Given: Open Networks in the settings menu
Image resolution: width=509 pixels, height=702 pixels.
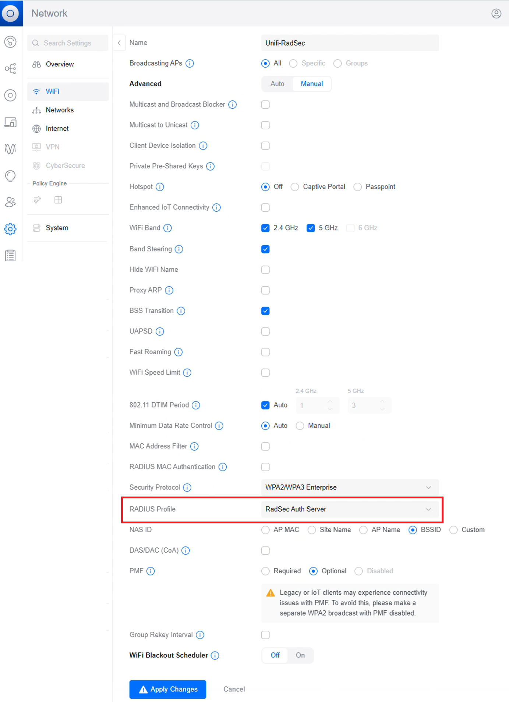Looking at the screenshot, I should 60,110.
